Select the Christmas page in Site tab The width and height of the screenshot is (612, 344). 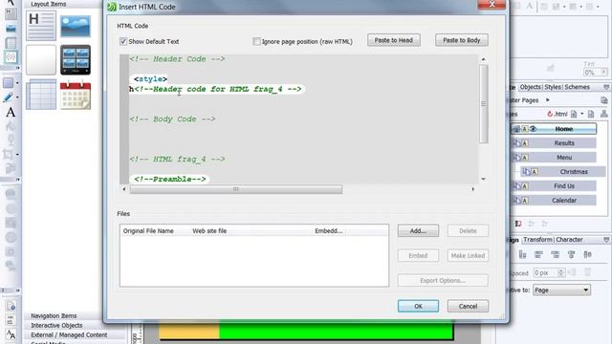click(x=563, y=172)
